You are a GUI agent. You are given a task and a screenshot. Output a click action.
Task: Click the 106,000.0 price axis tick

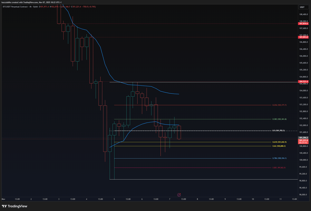304,56
